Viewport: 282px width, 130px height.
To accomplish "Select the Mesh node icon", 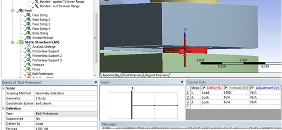I will tap(21, 11).
